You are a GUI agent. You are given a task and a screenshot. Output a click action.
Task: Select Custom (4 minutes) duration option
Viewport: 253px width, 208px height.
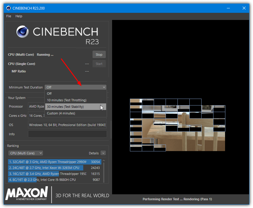click(76, 113)
